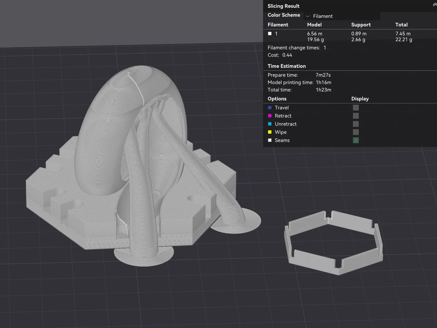Image resolution: width=437 pixels, height=328 pixels.
Task: Show Wipe moves via its checkbox
Action: point(356,132)
